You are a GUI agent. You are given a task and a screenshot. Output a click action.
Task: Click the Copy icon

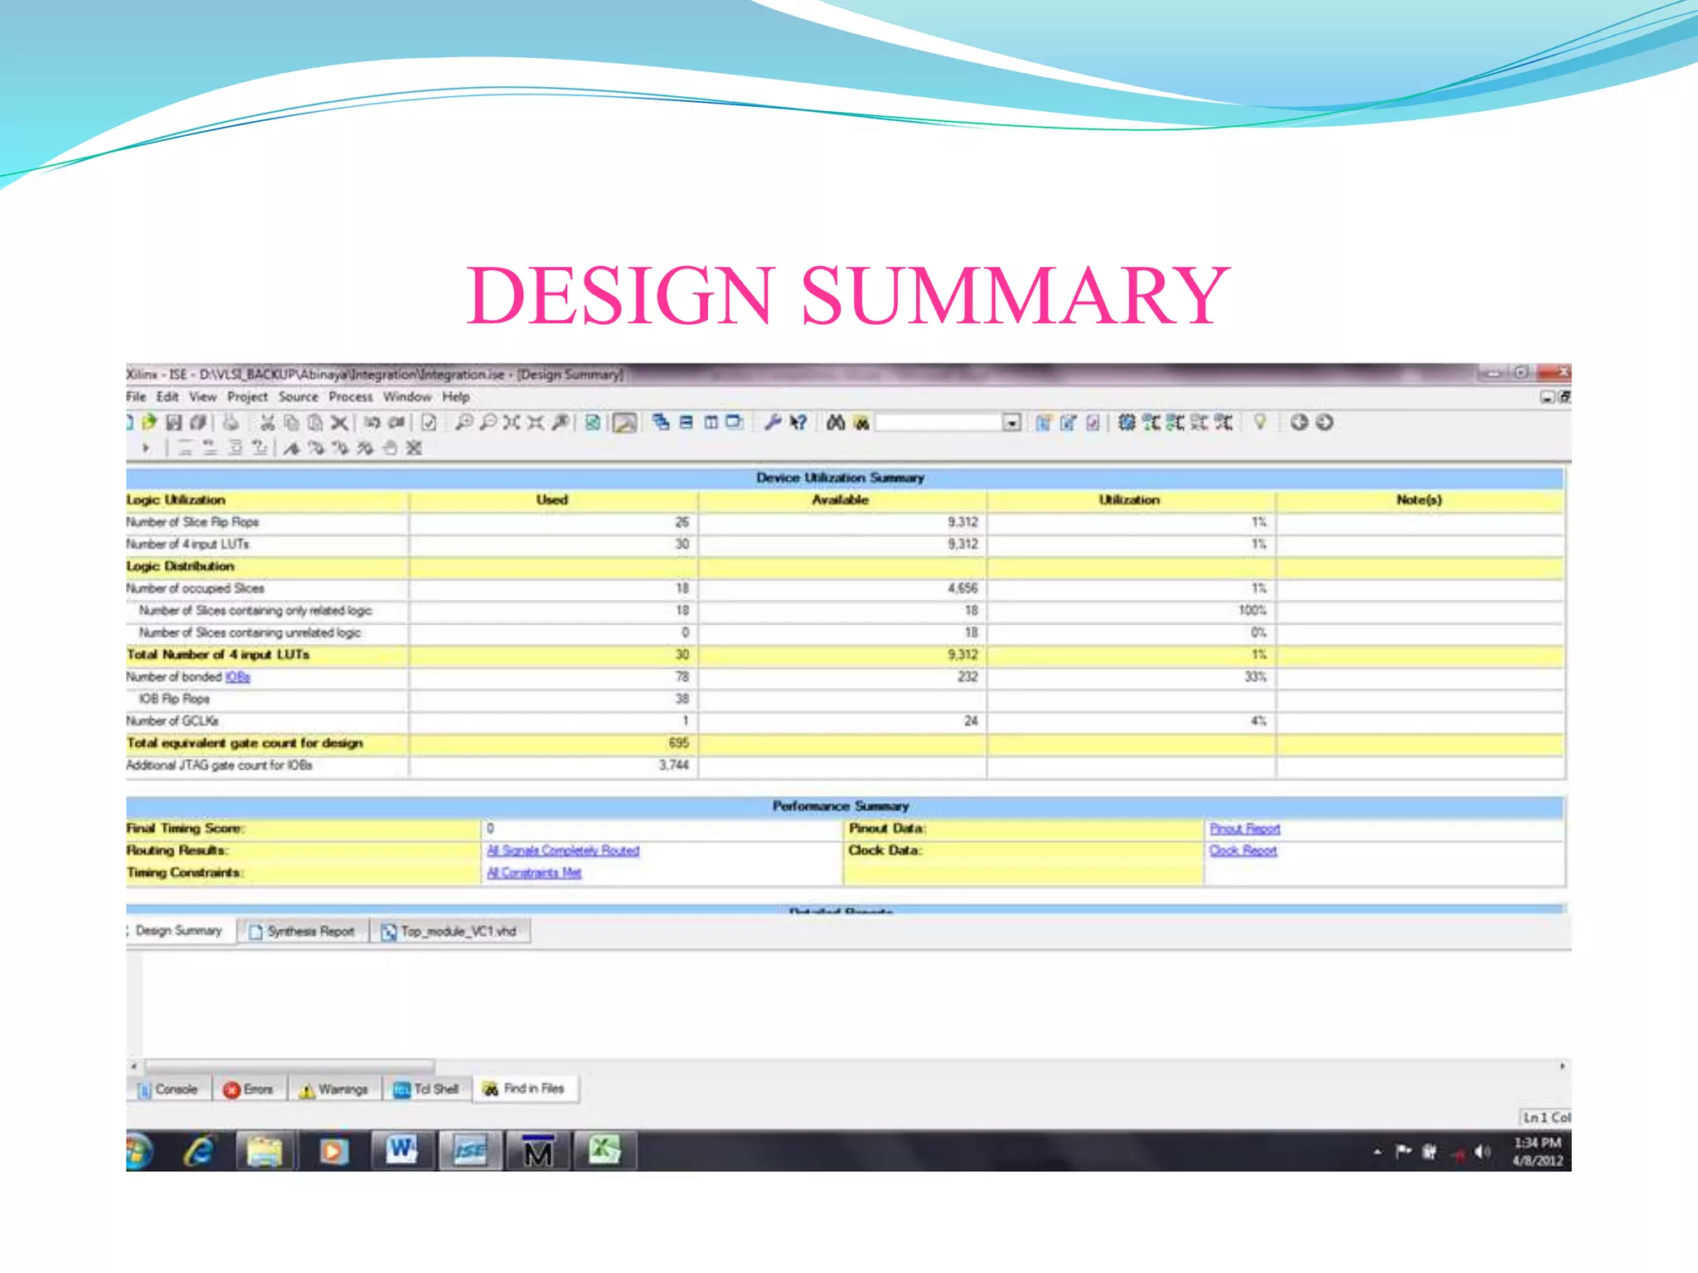pos(292,423)
